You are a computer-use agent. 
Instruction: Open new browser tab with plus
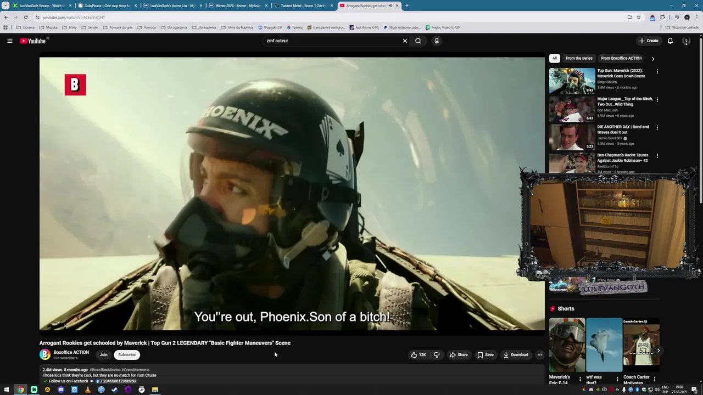407,5
